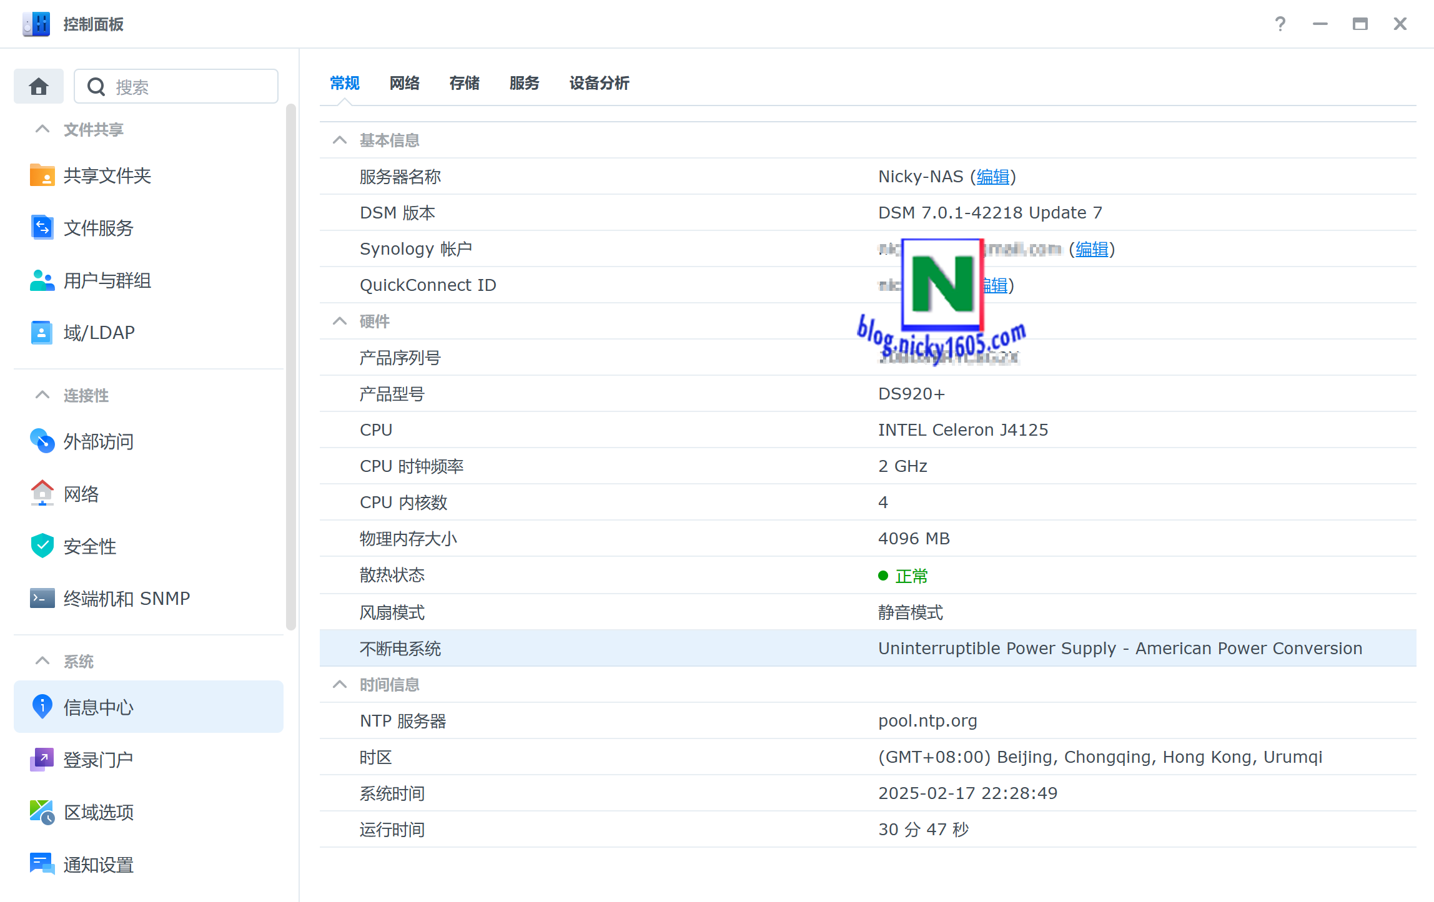Click the help question mark icon
1434x902 pixels.
1280,24
